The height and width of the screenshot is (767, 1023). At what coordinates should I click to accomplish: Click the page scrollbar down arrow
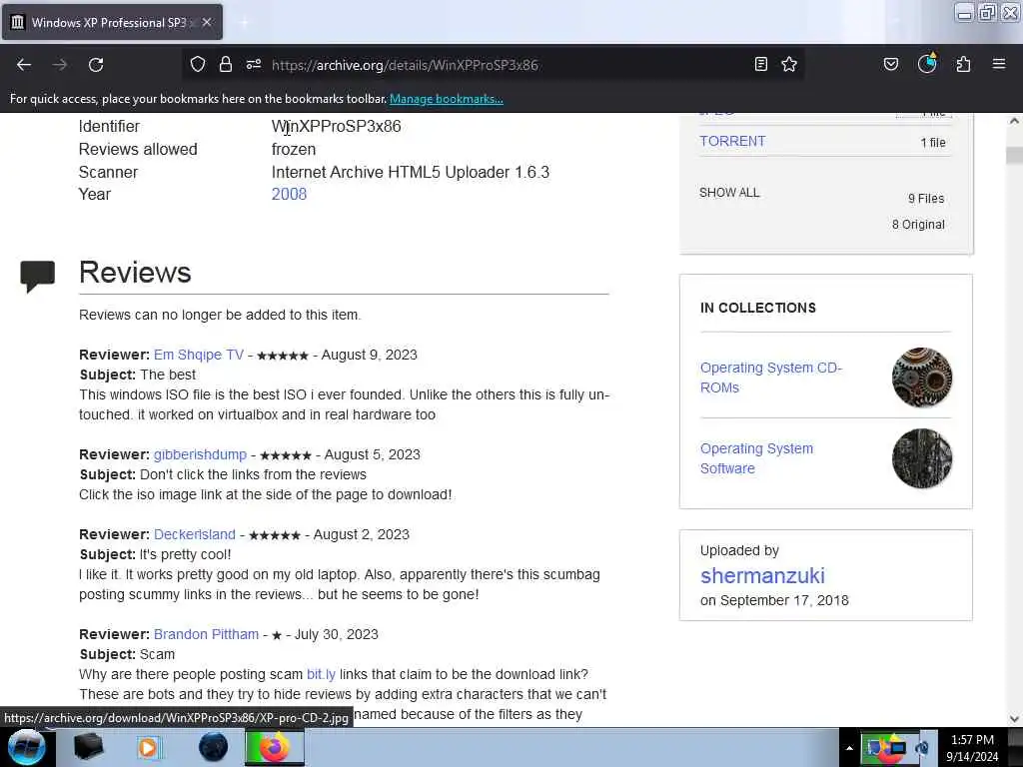point(1014,719)
